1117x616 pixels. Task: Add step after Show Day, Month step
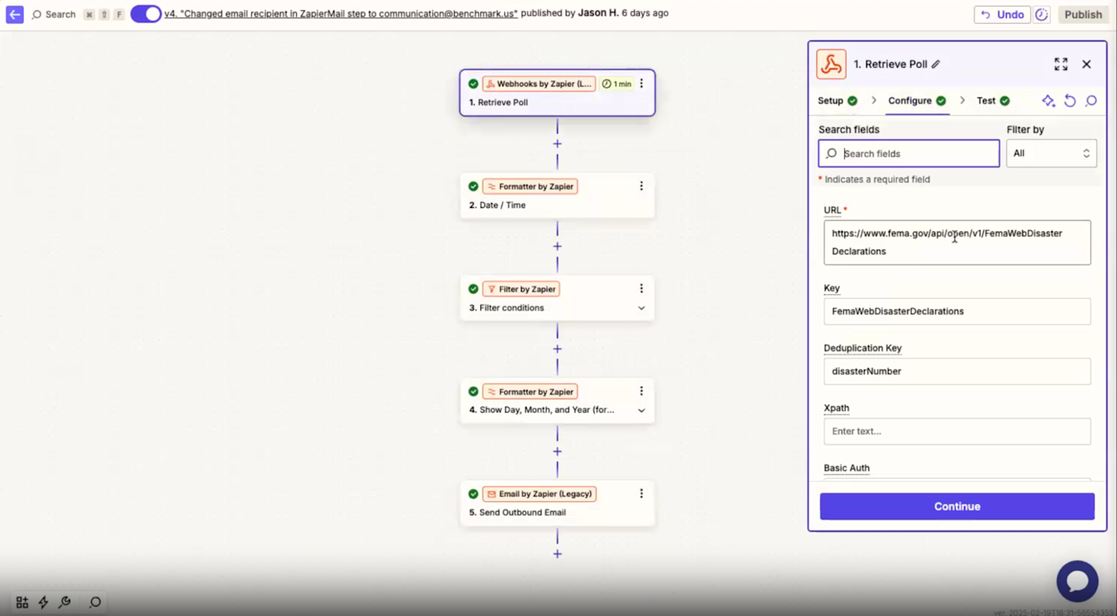557,452
